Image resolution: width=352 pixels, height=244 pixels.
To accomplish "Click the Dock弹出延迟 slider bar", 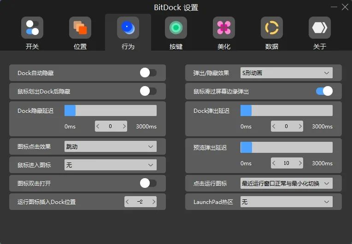I will click(x=286, y=110).
